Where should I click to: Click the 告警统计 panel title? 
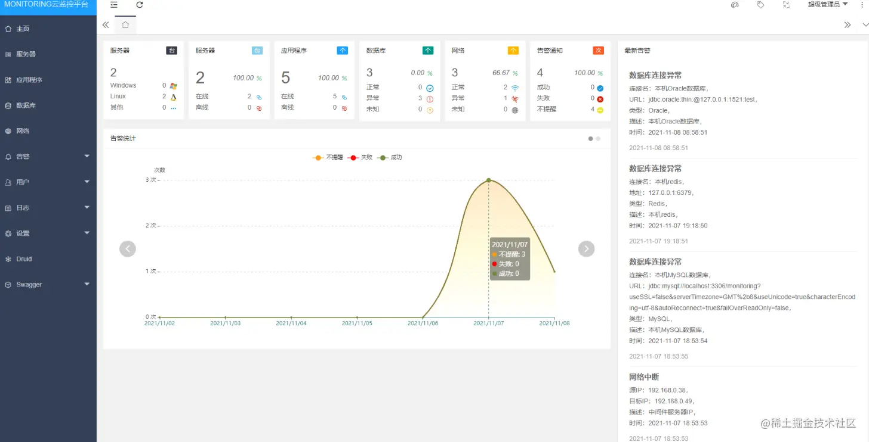coord(123,138)
